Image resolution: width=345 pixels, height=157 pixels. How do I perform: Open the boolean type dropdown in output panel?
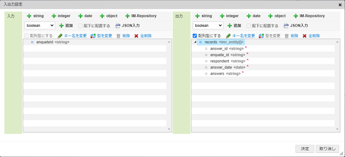click(208, 26)
